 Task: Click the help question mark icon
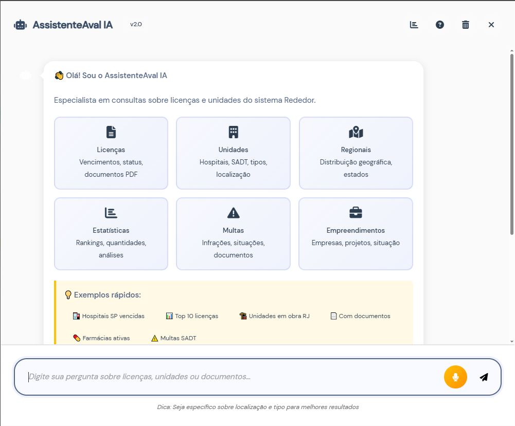coord(440,25)
